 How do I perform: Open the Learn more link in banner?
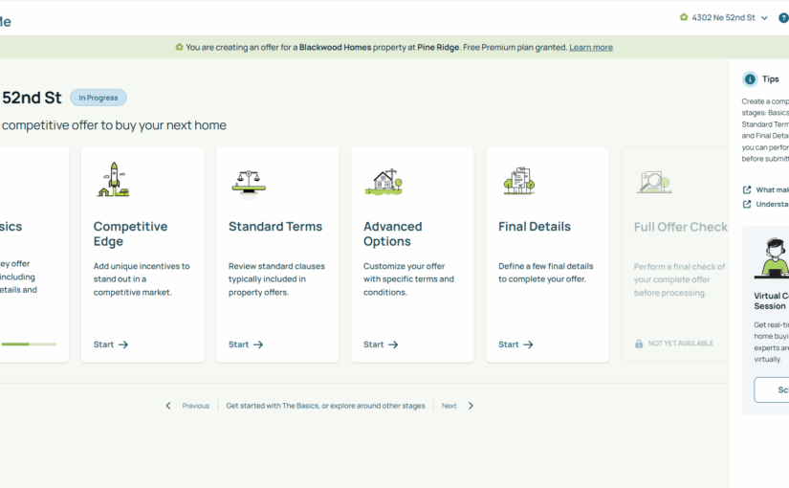click(x=591, y=47)
